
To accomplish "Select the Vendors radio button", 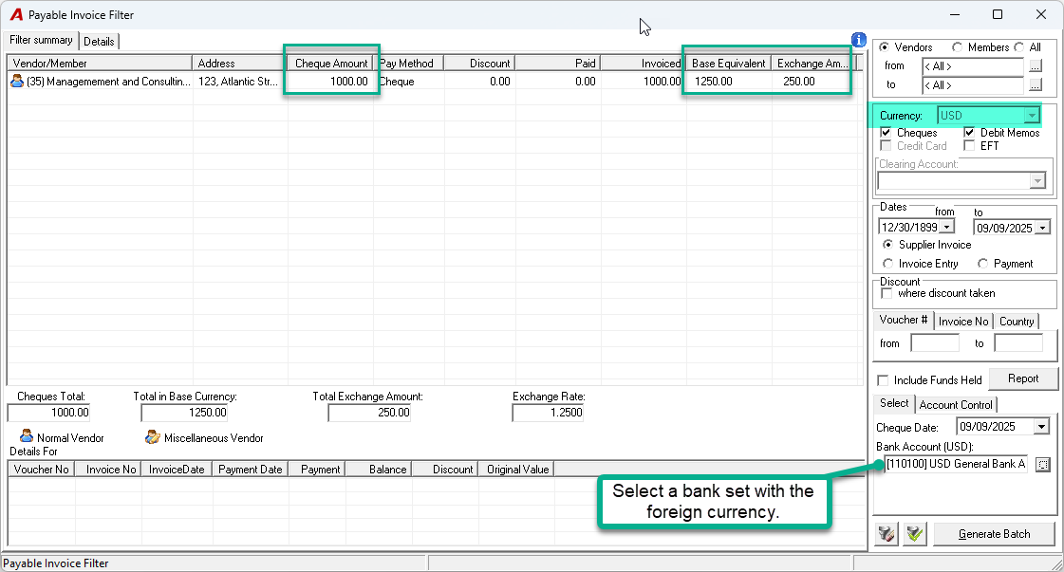I will coord(884,47).
